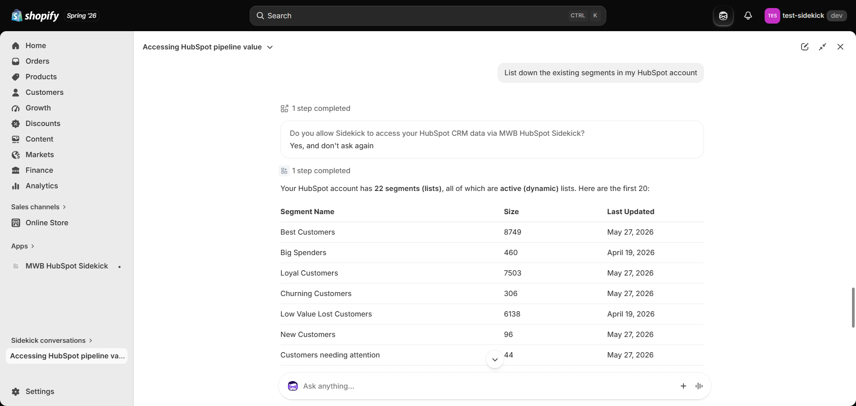Open the test-sidekick account menu
Viewport: 856px width, 406px height.
tap(805, 16)
